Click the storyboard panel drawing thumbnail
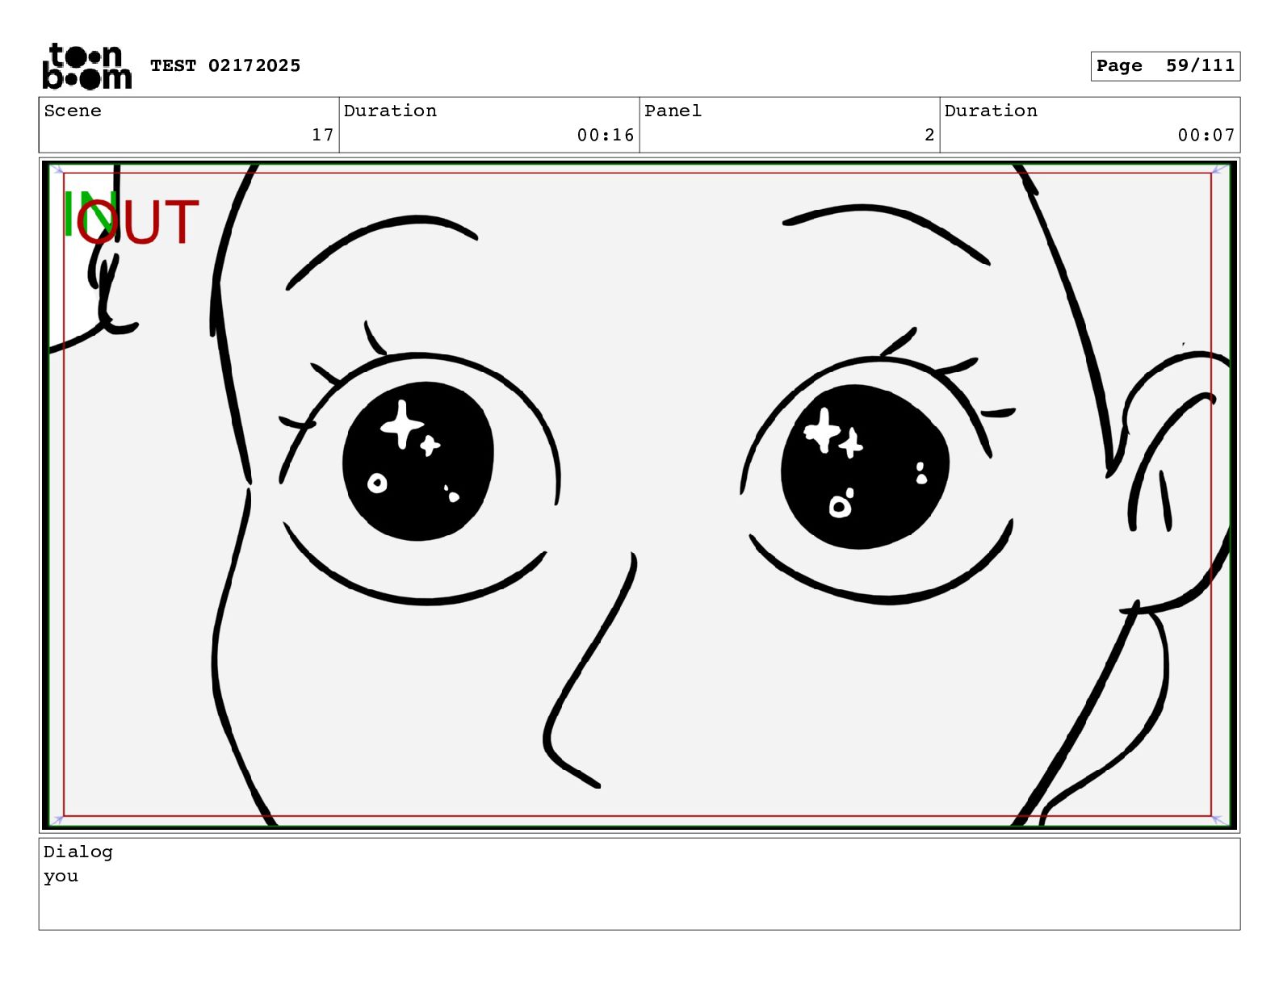This screenshot has height=988, width=1279. [x=639, y=495]
